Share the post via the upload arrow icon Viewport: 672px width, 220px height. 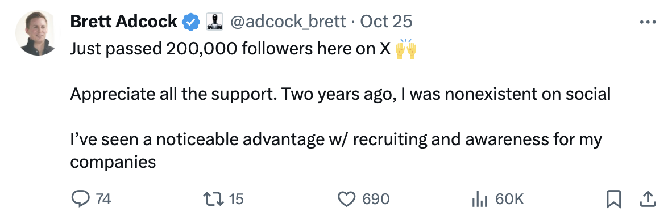tap(648, 199)
